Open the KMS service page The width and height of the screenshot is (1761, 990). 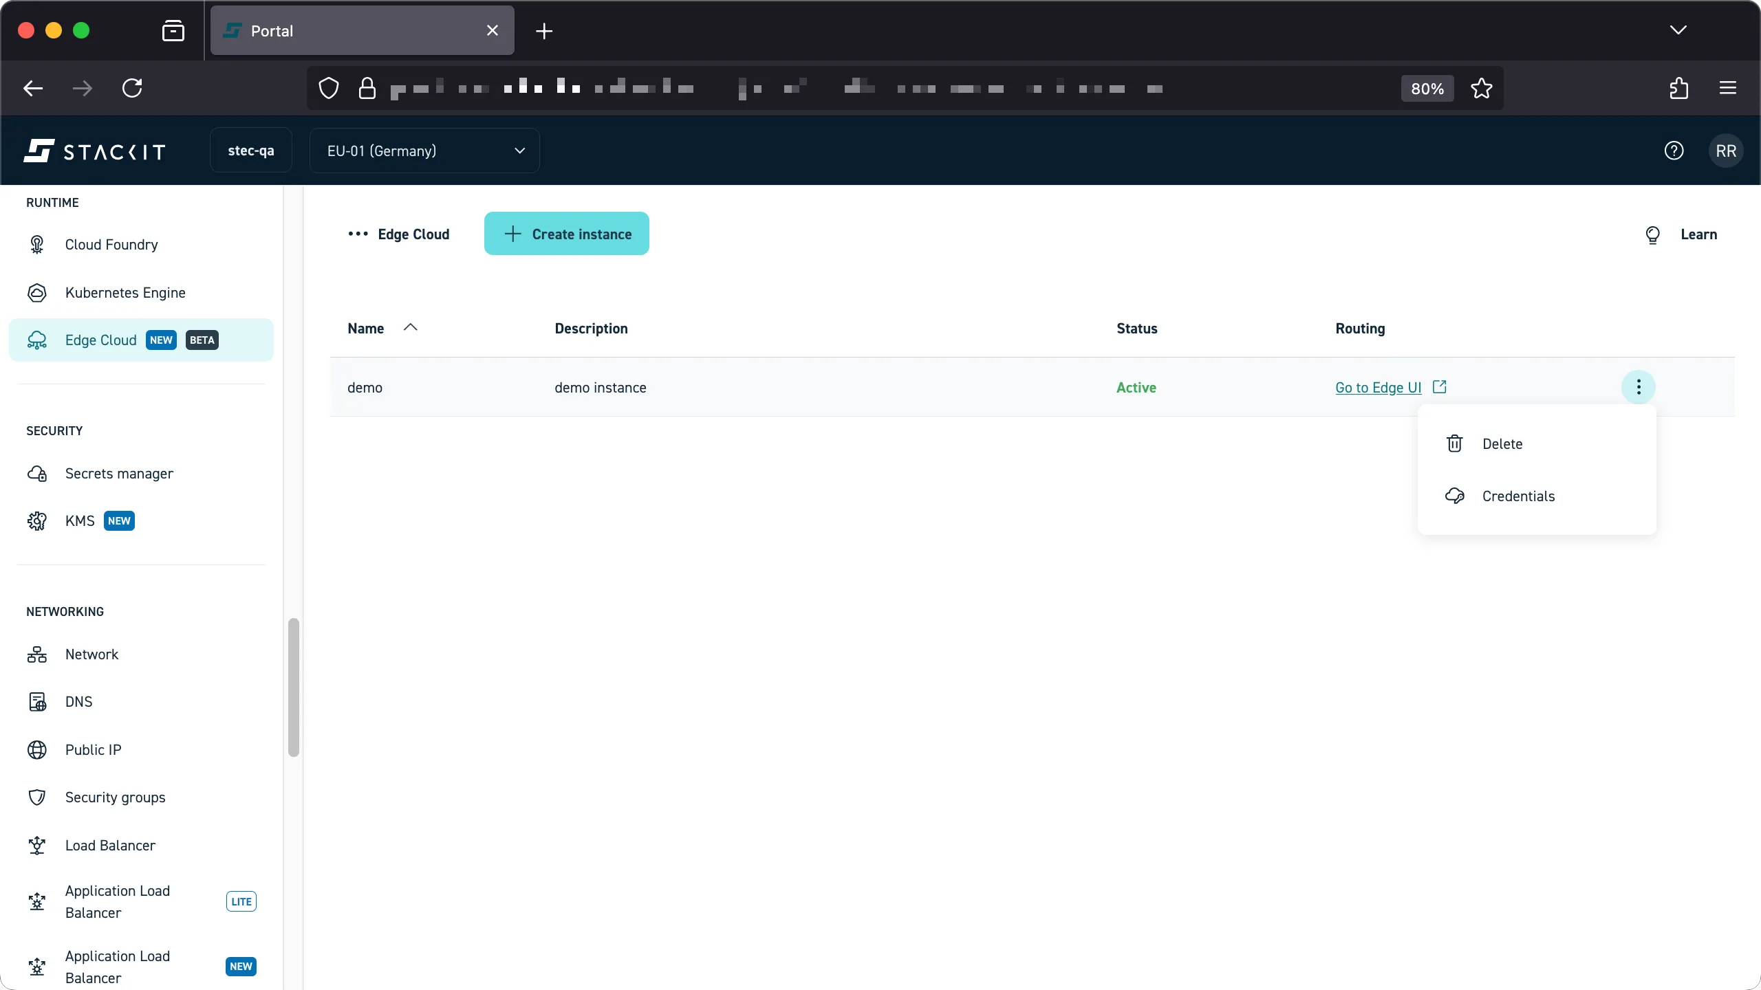click(x=79, y=520)
